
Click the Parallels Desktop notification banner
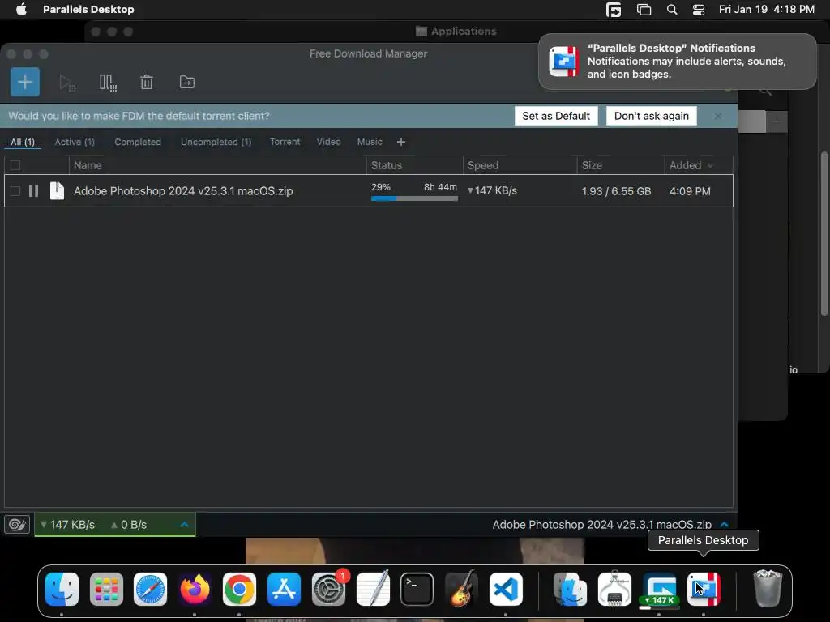(677, 62)
